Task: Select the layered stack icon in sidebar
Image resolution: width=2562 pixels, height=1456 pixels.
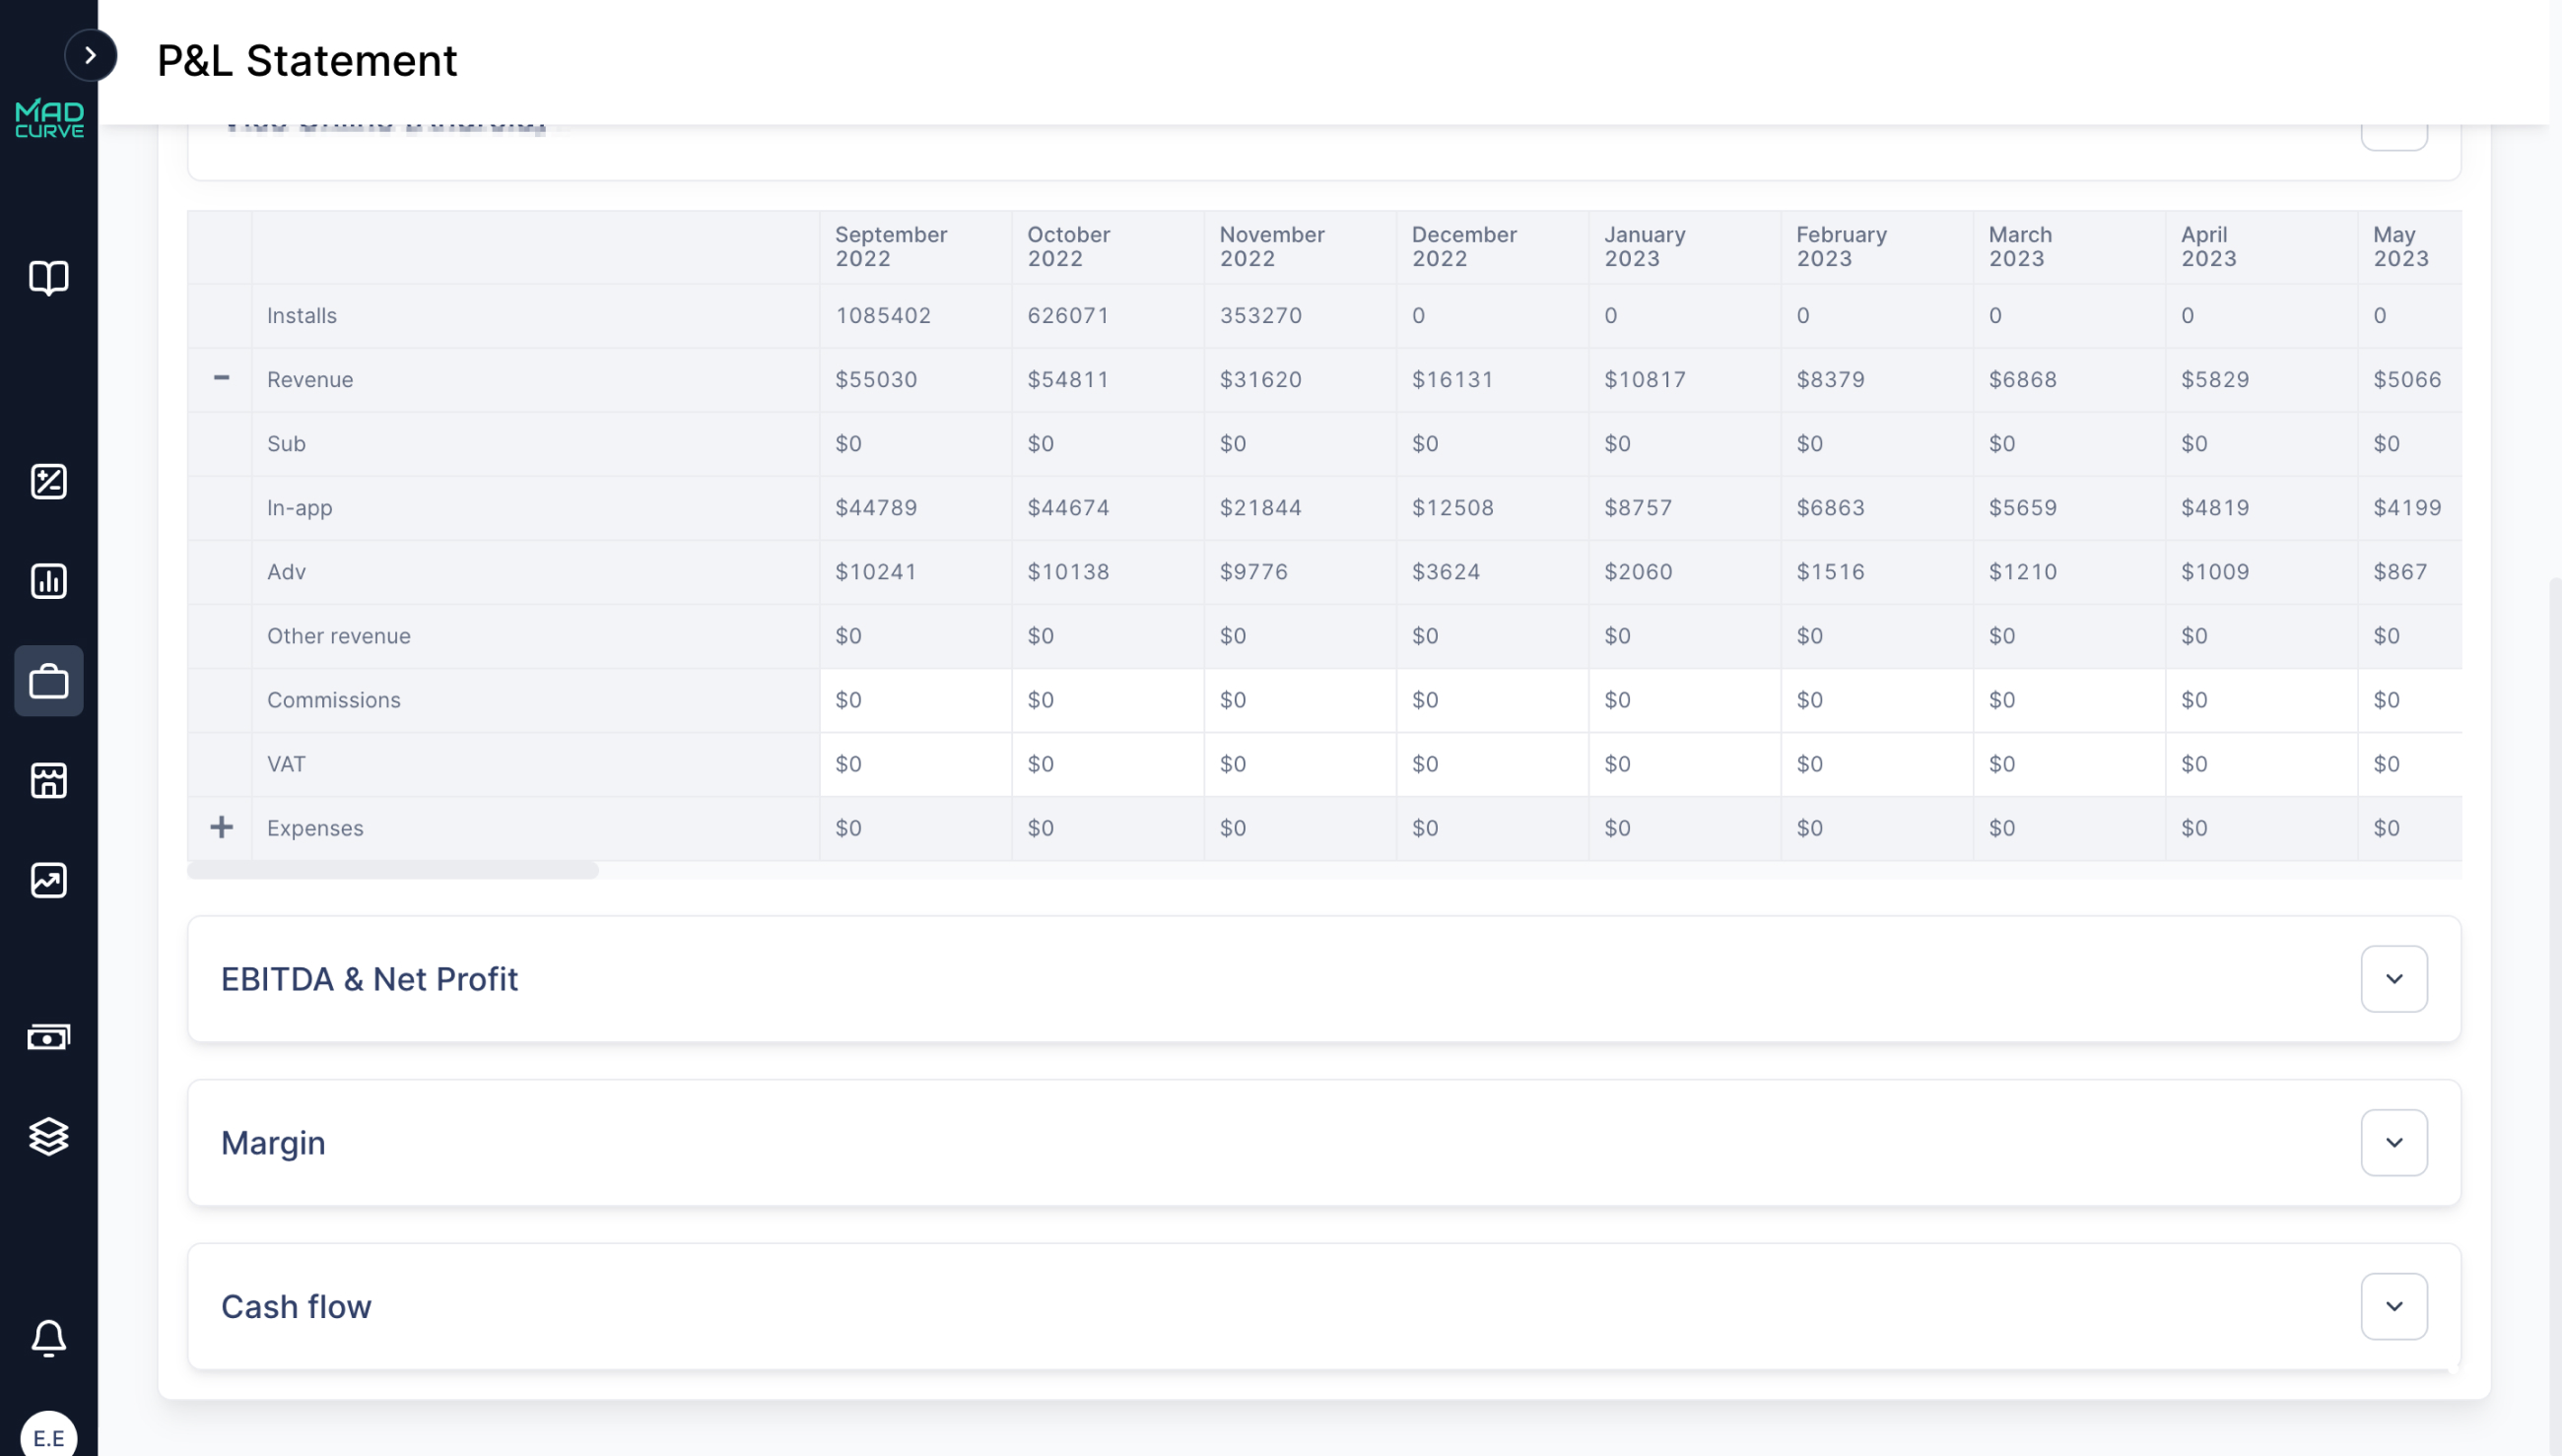Action: pyautogui.click(x=49, y=1137)
